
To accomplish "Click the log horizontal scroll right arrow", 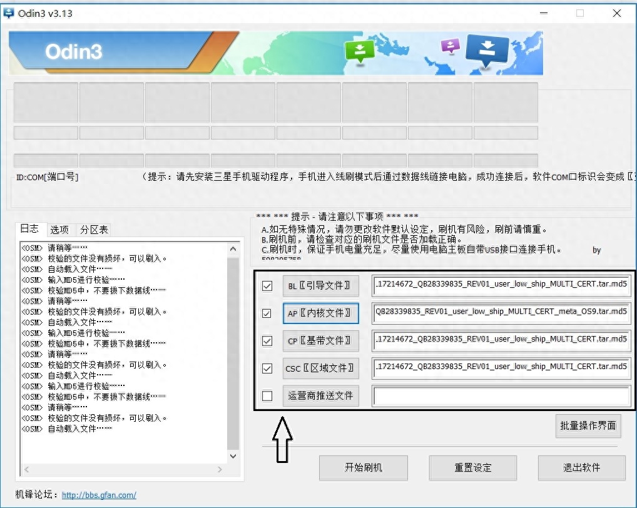I will click(x=220, y=469).
